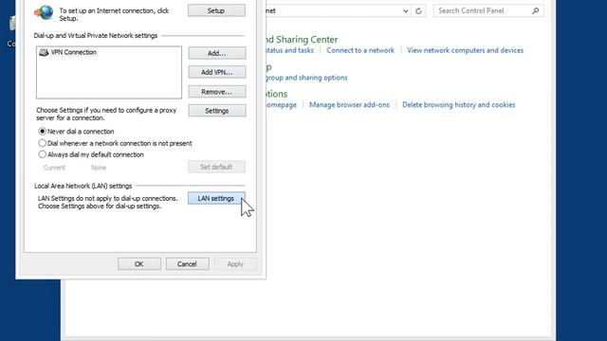Select Never dial a connection option
Image resolution: width=607 pixels, height=341 pixels.
point(76,132)
